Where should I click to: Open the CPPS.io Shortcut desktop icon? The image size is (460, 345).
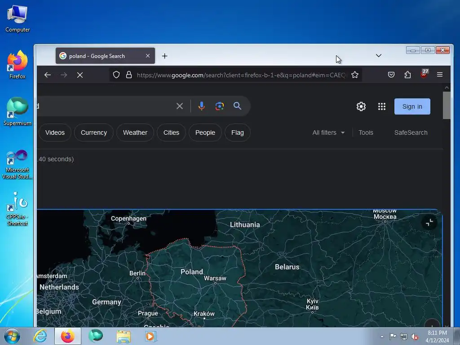(18, 209)
